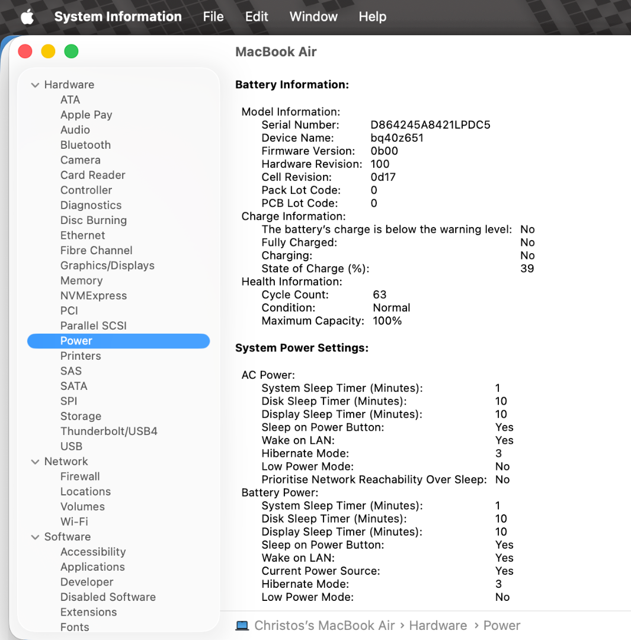
Task: Select Volumes under Network
Action: (82, 507)
